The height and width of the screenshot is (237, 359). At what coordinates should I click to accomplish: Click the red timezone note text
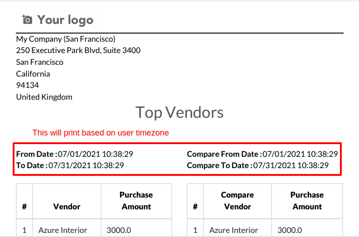point(101,133)
